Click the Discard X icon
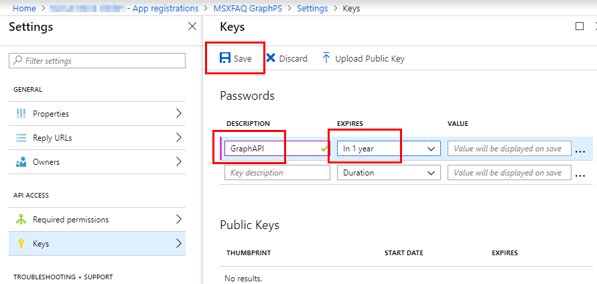The image size is (597, 284). point(271,58)
